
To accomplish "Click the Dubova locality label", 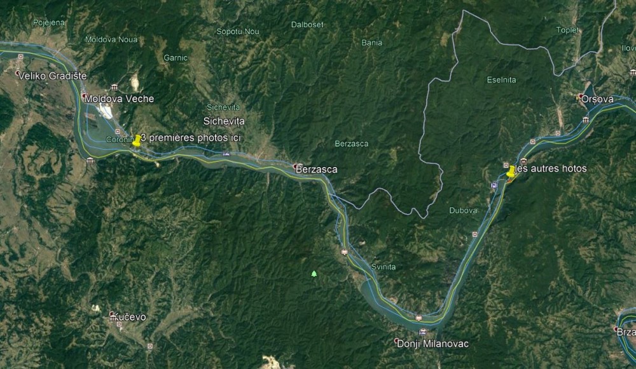I will click(463, 210).
